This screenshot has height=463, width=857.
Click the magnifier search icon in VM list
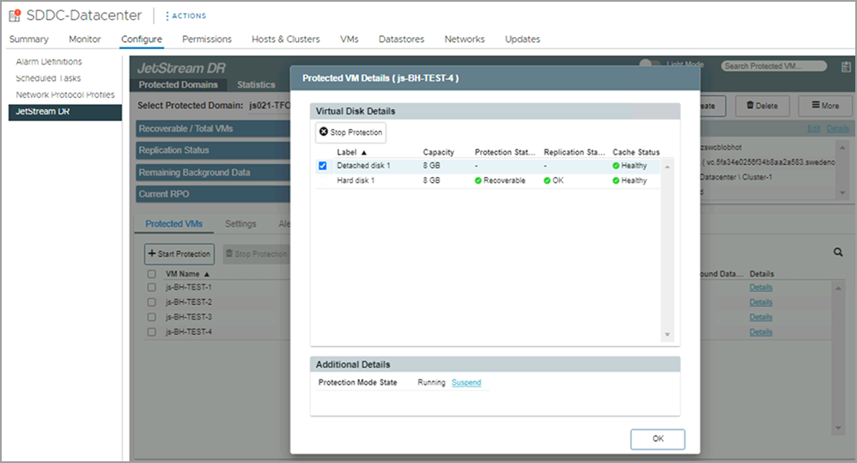pyautogui.click(x=838, y=253)
